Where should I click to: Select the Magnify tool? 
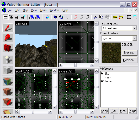8,38
